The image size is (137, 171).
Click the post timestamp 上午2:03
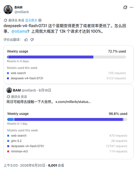coord(11,165)
